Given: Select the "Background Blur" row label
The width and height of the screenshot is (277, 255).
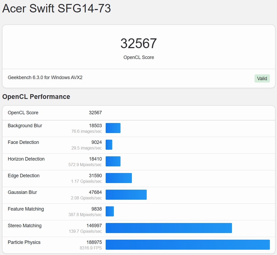Looking at the screenshot, I should pyautogui.click(x=25, y=126).
